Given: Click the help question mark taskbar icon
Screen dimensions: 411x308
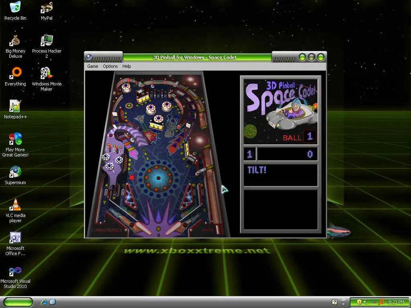Looking at the screenshot, I should point(334,302).
